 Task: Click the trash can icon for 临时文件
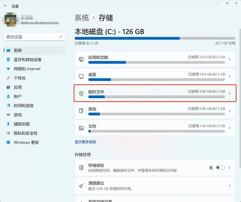(81, 94)
